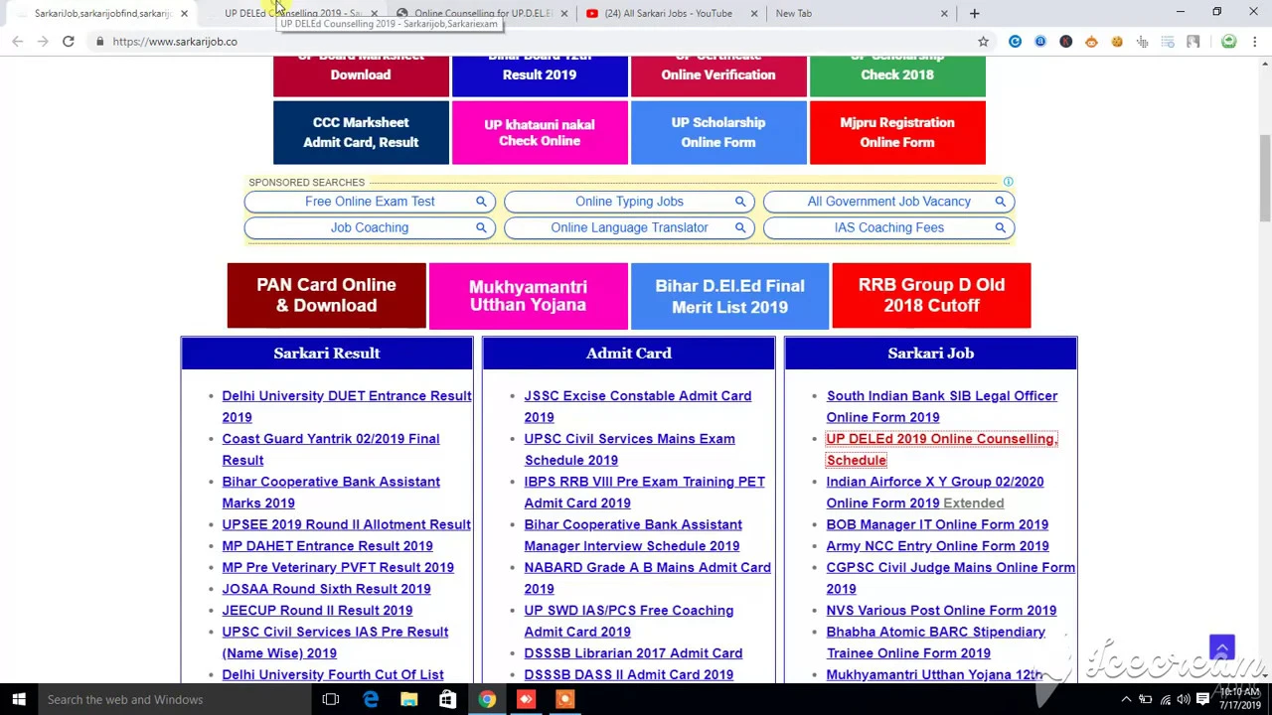Open the Store icon in the taskbar
Image resolution: width=1272 pixels, height=715 pixels.
click(447, 699)
